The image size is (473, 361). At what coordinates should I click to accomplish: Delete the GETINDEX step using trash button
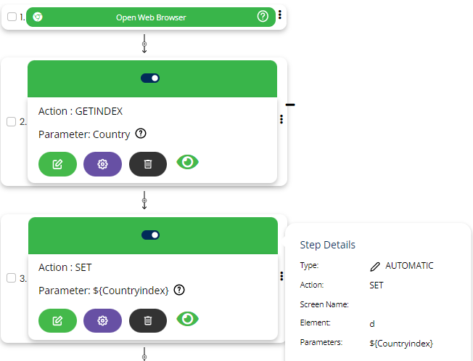point(148,164)
